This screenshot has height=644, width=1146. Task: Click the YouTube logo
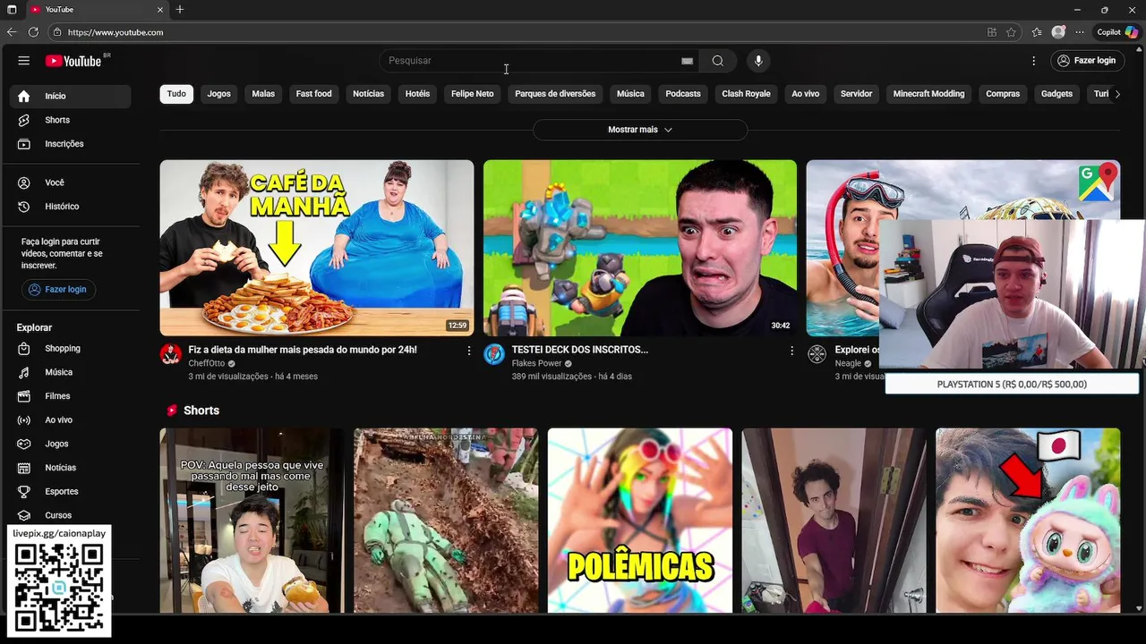74,61
